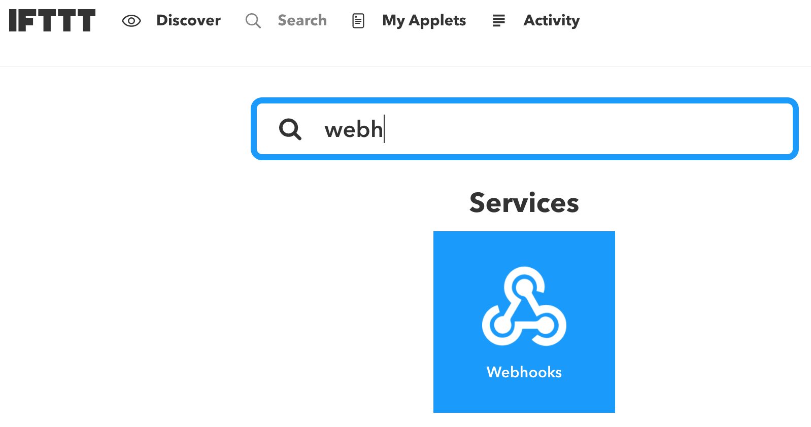Open the Activity feed link

pyautogui.click(x=551, y=20)
